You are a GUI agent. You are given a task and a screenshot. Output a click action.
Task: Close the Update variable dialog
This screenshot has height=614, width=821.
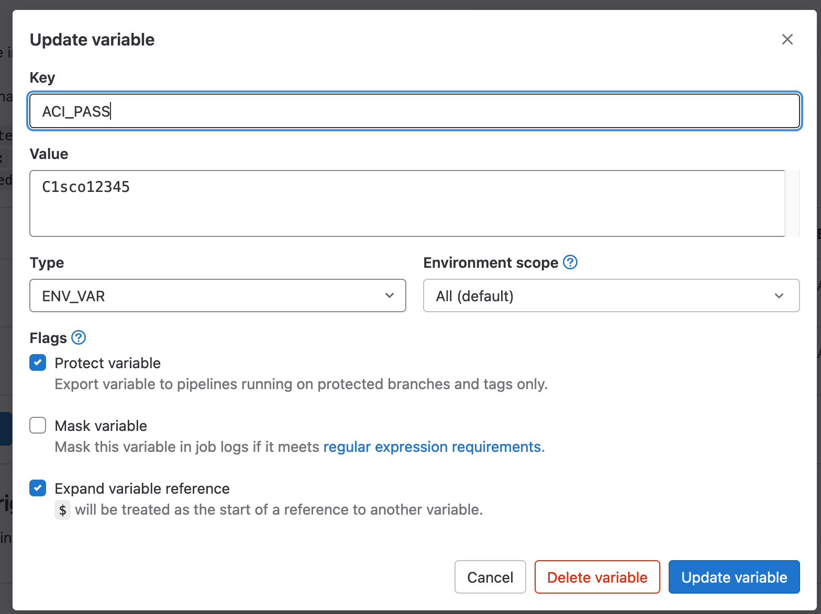point(787,39)
